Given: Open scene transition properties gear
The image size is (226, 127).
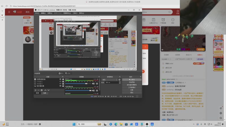Looking at the screenshot, I should click(x=119, y=80).
